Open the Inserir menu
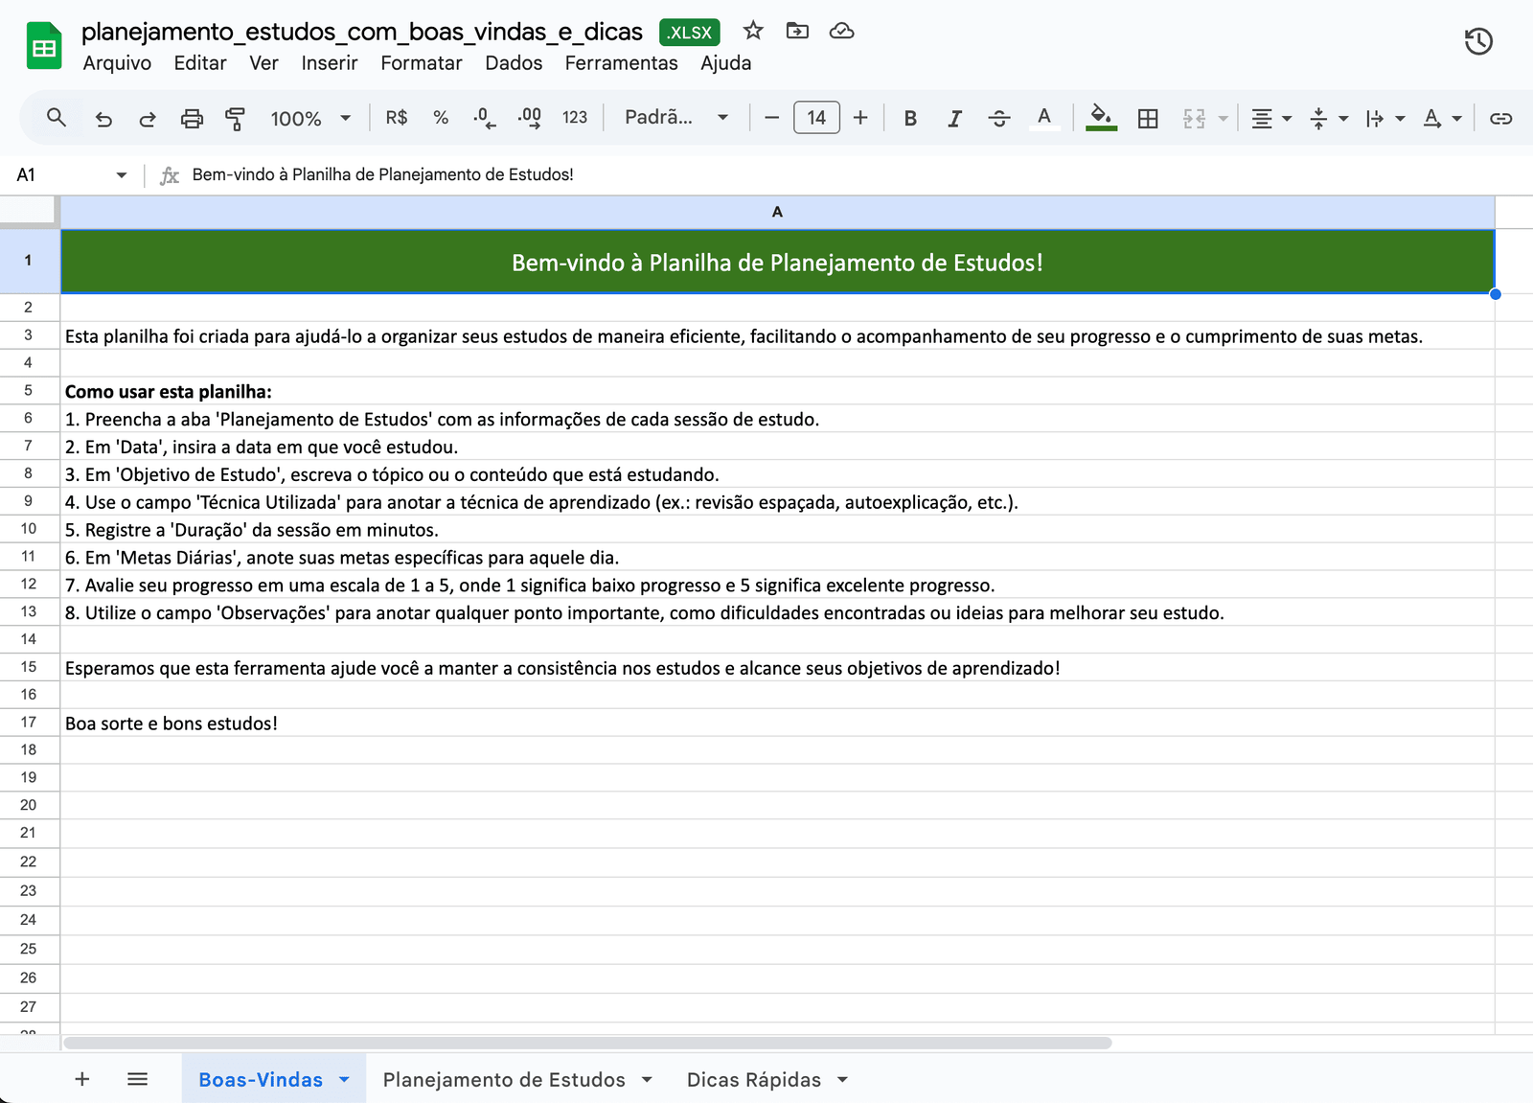Screen dimensions: 1533x1103 [x=330, y=63]
